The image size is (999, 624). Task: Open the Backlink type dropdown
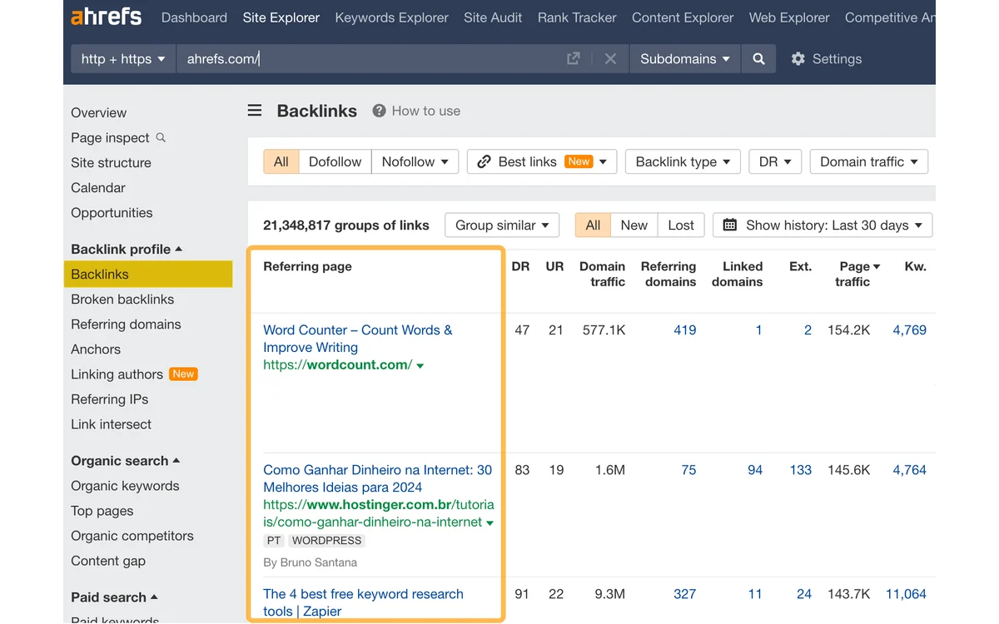click(x=683, y=161)
